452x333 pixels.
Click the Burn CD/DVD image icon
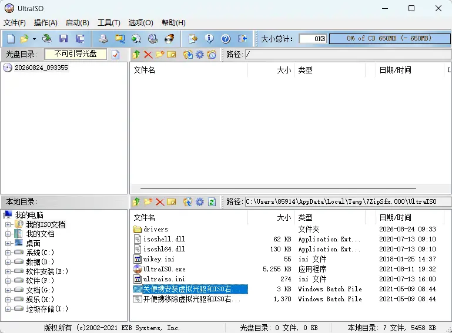[x=169, y=39]
